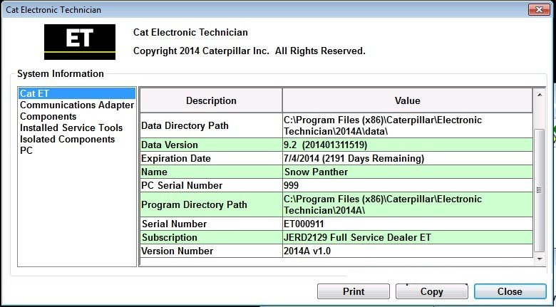Image resolution: width=556 pixels, height=307 pixels.
Task: Click the Close button at the bottom
Action: [x=510, y=291]
